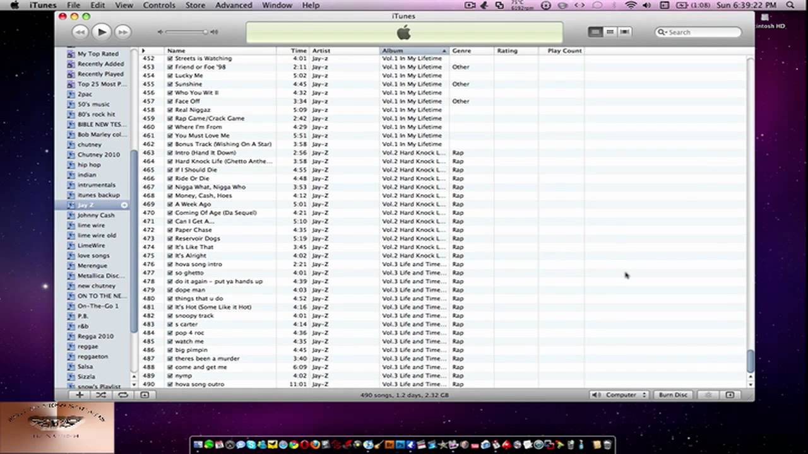Viewport: 808px width, 454px height.
Task: Open the search field magnifier dropdown
Action: point(663,32)
